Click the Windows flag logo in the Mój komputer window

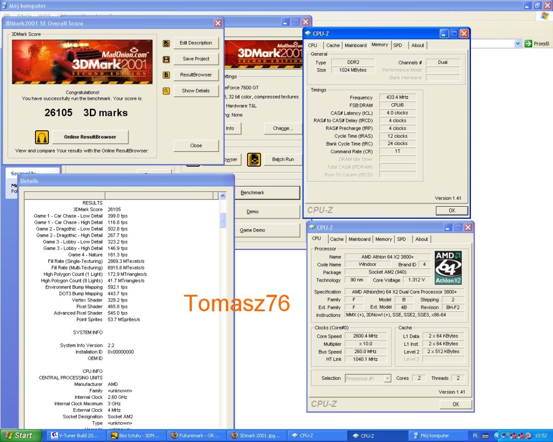click(x=545, y=16)
